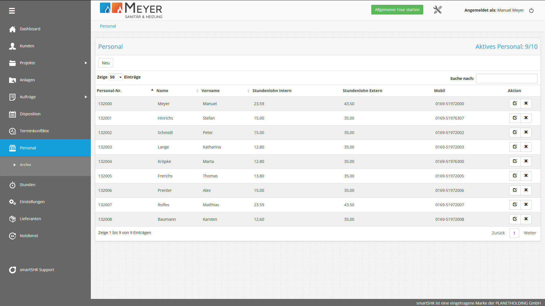Open Dashboard via house icon
The height and width of the screenshot is (306, 545).
coord(12,29)
